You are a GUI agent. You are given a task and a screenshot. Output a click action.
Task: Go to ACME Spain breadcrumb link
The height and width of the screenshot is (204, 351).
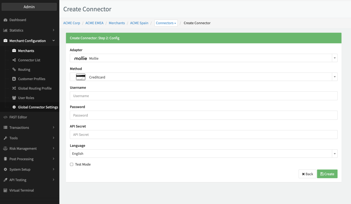[139, 23]
